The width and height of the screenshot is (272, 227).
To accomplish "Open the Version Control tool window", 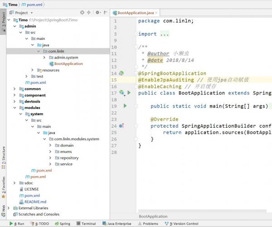I will point(182,223).
